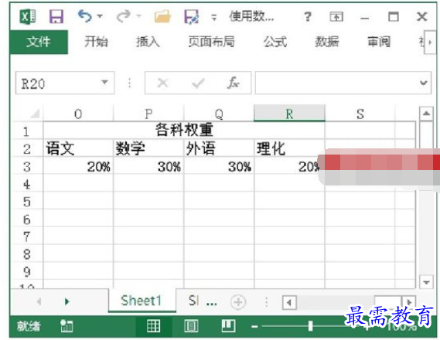Open the Undo history dropdown arrow
Image resolution: width=440 pixels, height=340 pixels.
tap(100, 16)
